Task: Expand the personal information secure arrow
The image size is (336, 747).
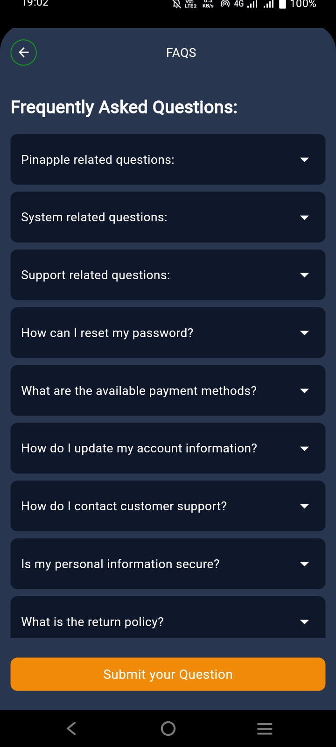Action: (x=304, y=564)
